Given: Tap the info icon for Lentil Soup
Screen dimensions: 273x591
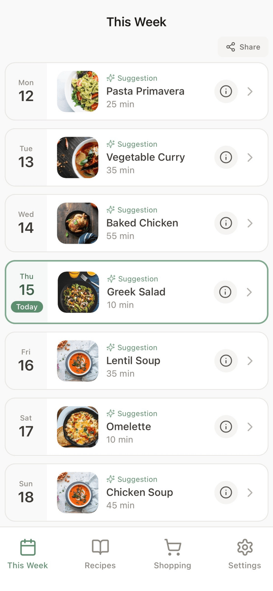Looking at the screenshot, I should [226, 361].
